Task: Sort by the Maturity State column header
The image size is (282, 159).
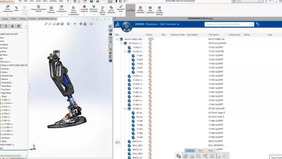Action: [178, 35]
